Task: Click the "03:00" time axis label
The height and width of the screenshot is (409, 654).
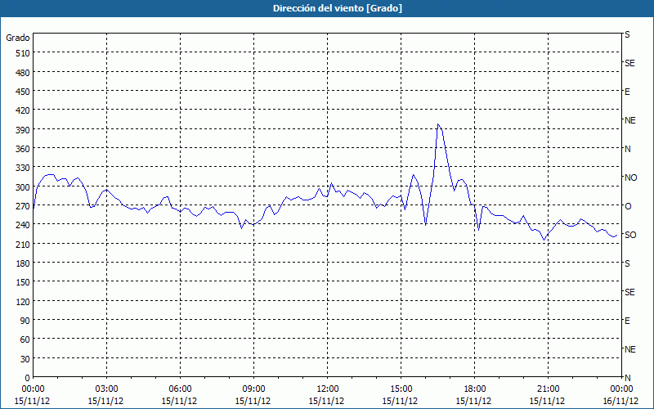Action: pyautogui.click(x=106, y=389)
